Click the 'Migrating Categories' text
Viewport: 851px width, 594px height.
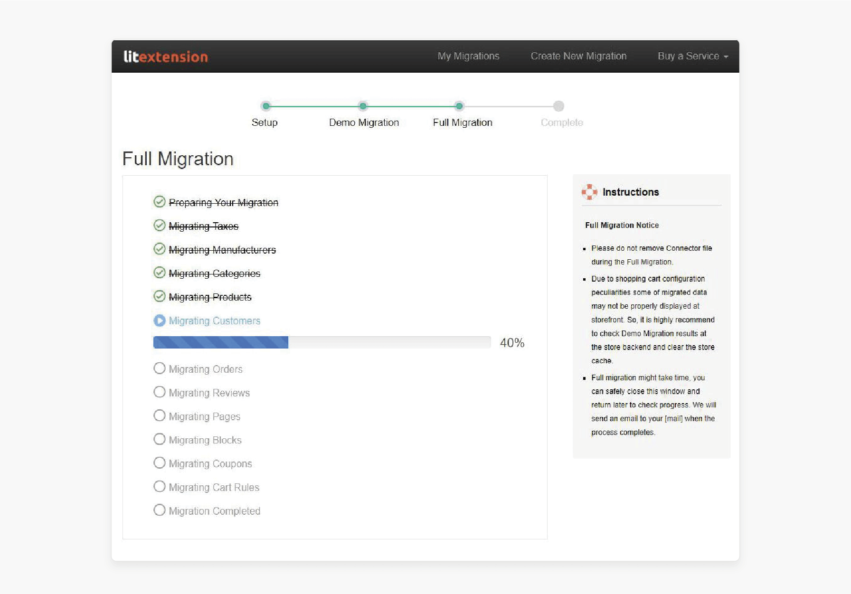point(215,273)
